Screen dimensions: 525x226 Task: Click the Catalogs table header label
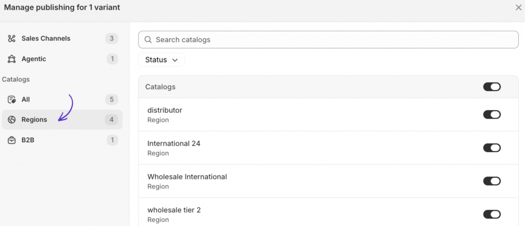[160, 87]
